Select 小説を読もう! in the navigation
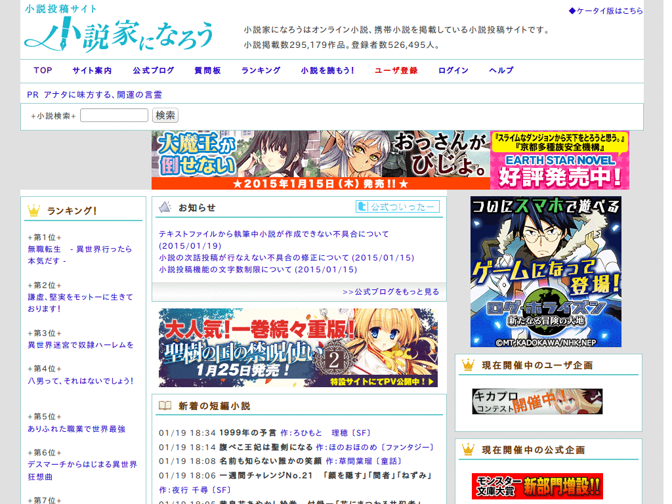This screenshot has width=672, height=504. coord(325,70)
